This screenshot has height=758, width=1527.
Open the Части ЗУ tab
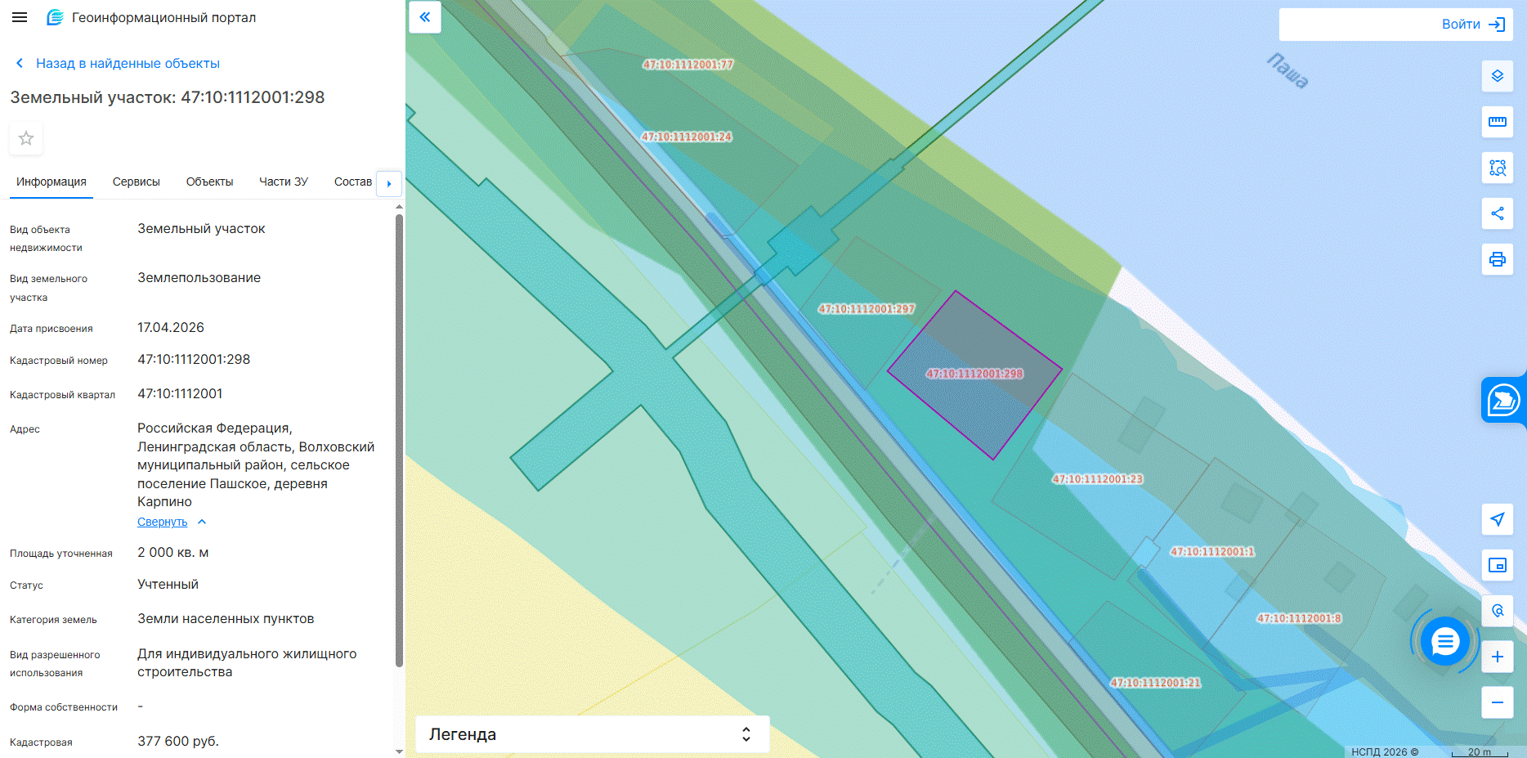pyautogui.click(x=284, y=182)
